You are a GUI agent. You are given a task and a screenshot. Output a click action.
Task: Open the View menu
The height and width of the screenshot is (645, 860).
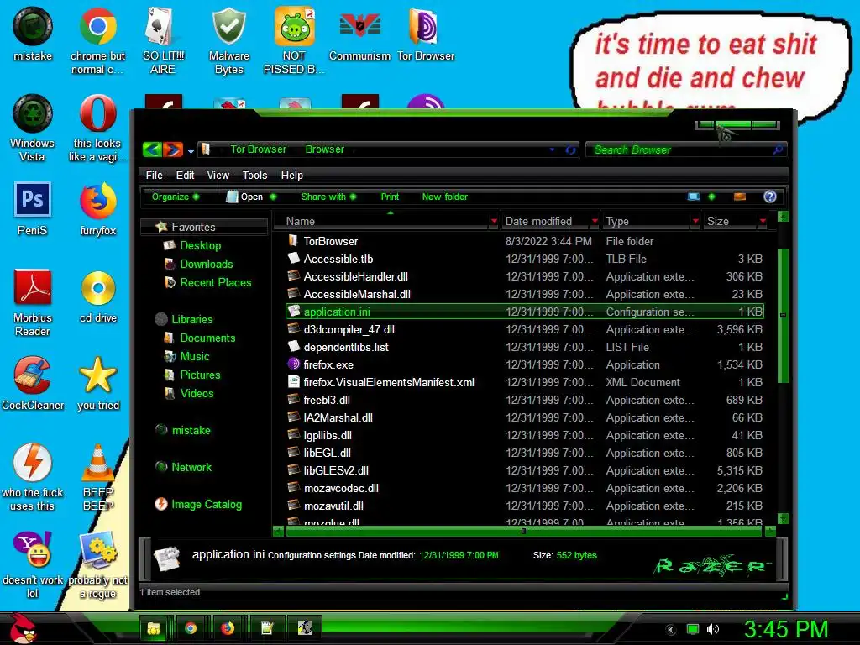click(218, 176)
